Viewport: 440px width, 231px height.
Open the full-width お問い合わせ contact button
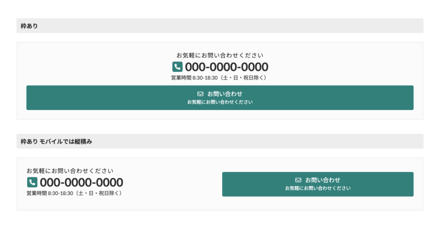pyautogui.click(x=220, y=97)
